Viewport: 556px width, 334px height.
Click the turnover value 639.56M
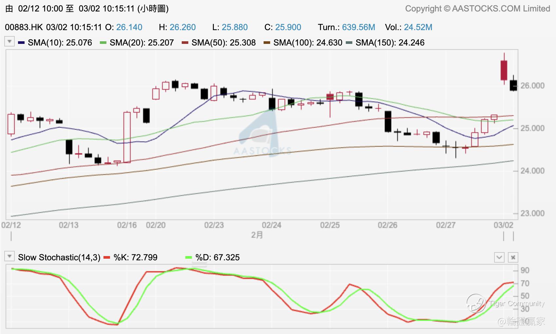point(359,27)
